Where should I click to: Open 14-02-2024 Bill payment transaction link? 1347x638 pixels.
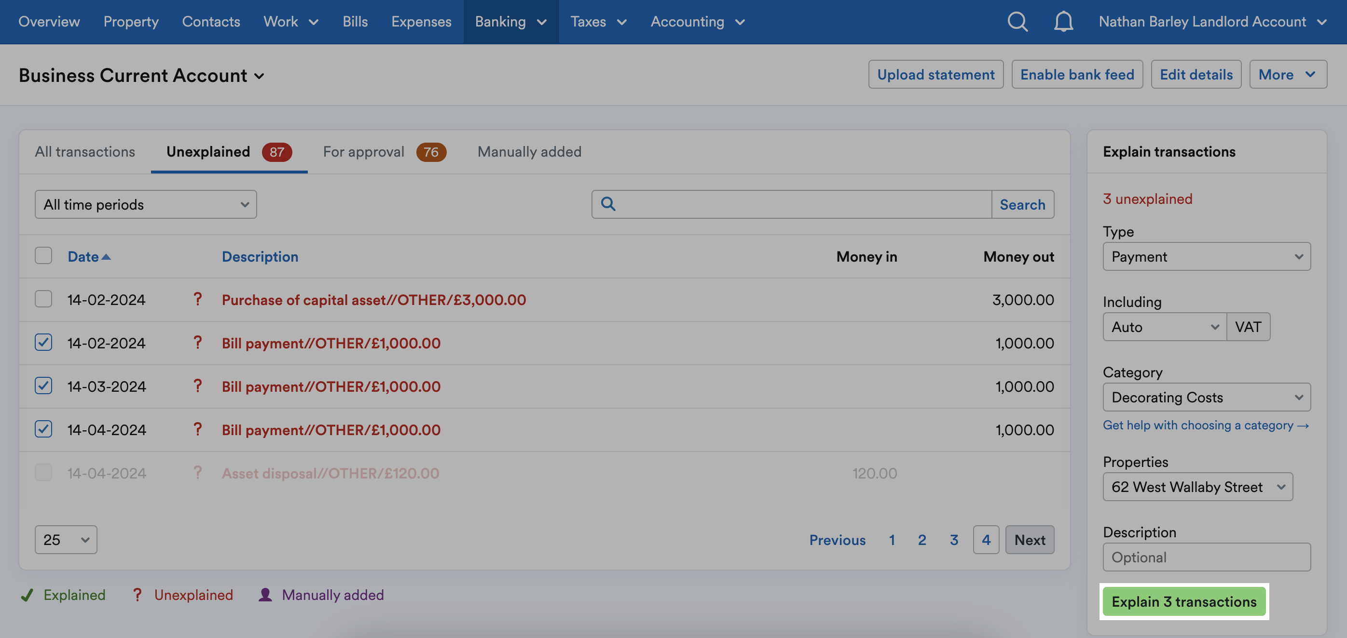click(x=331, y=343)
